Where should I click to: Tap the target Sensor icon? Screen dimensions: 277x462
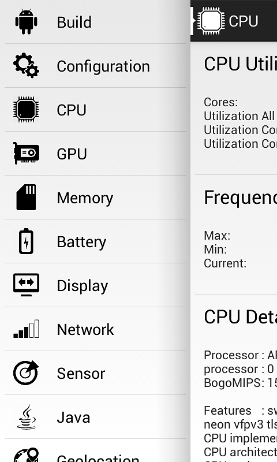[x=26, y=372]
